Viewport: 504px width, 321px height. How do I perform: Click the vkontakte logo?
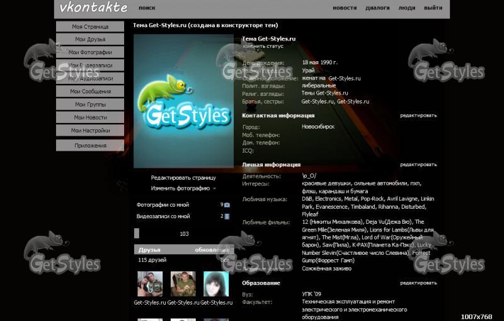[93, 8]
